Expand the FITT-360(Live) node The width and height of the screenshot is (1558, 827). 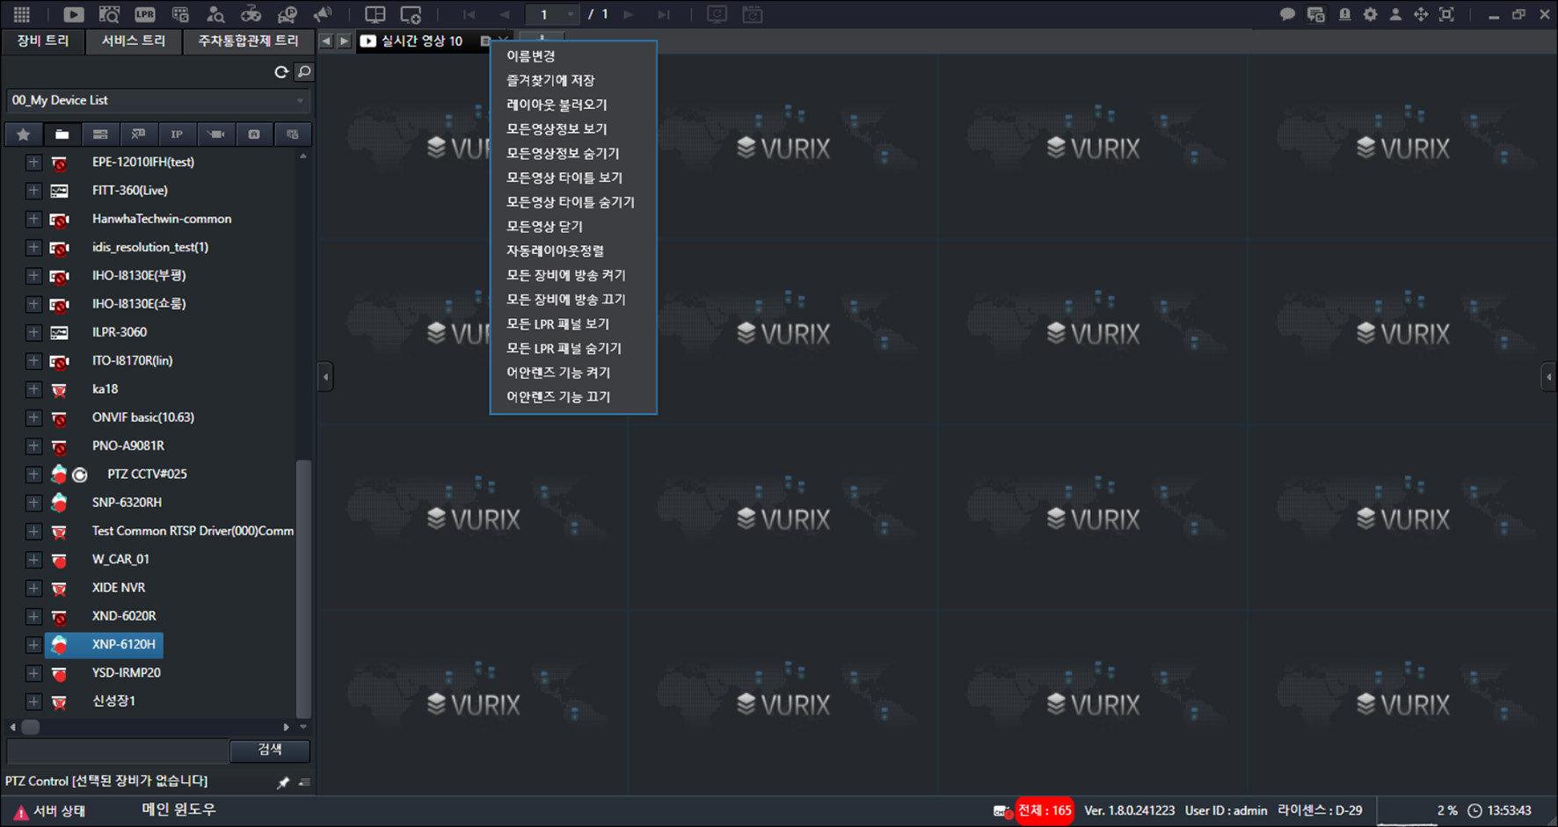33,191
